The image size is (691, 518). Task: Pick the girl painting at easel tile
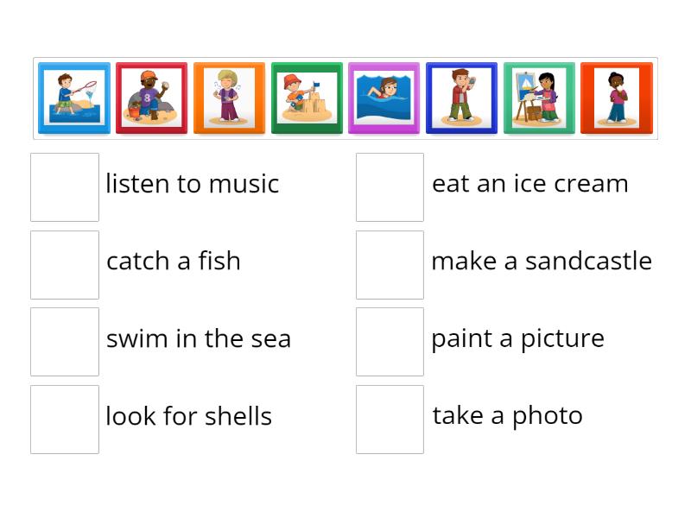(x=539, y=98)
